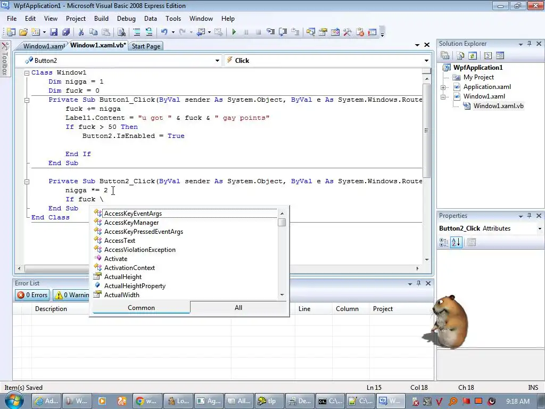Image resolution: width=545 pixels, height=409 pixels.
Task: Switch to the Window1.xaml tab
Action: pos(43,46)
